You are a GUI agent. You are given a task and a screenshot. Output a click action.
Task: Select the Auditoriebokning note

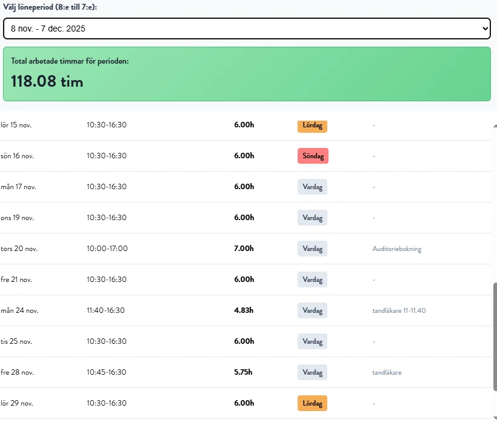(396, 249)
